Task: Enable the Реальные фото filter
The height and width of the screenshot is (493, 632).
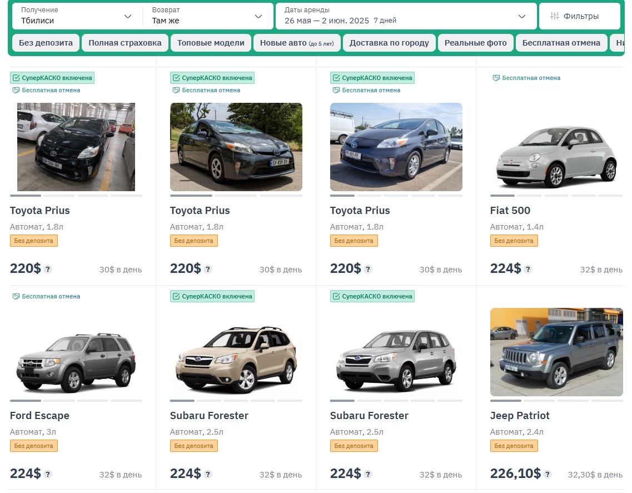Action: coord(476,42)
